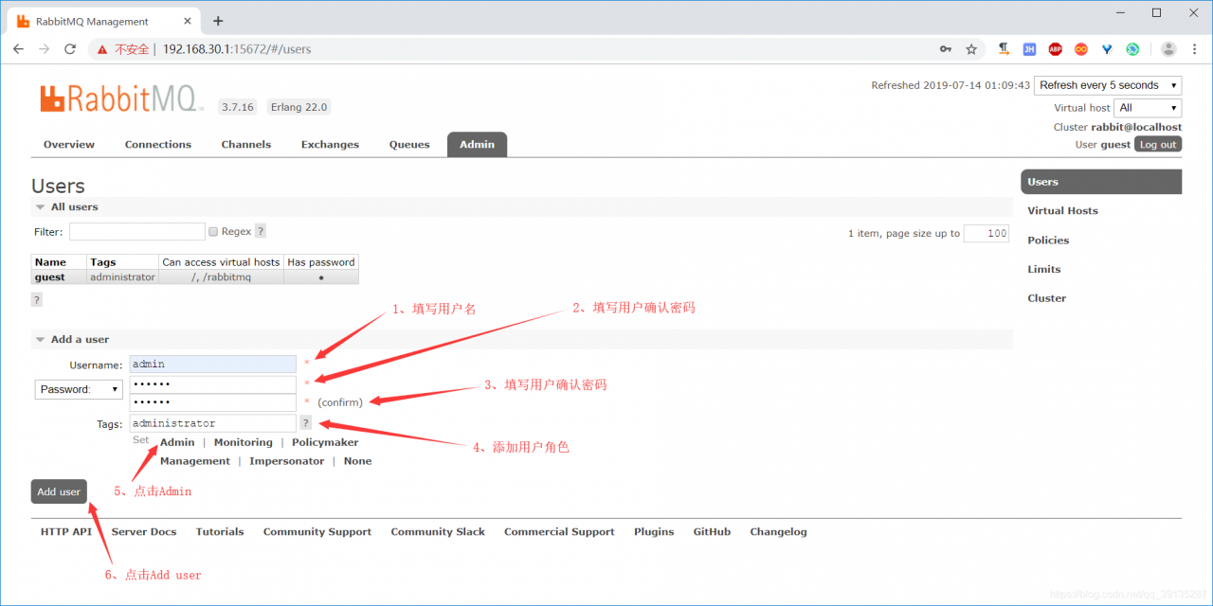Set the None tag
This screenshot has width=1213, height=606.
click(x=357, y=461)
